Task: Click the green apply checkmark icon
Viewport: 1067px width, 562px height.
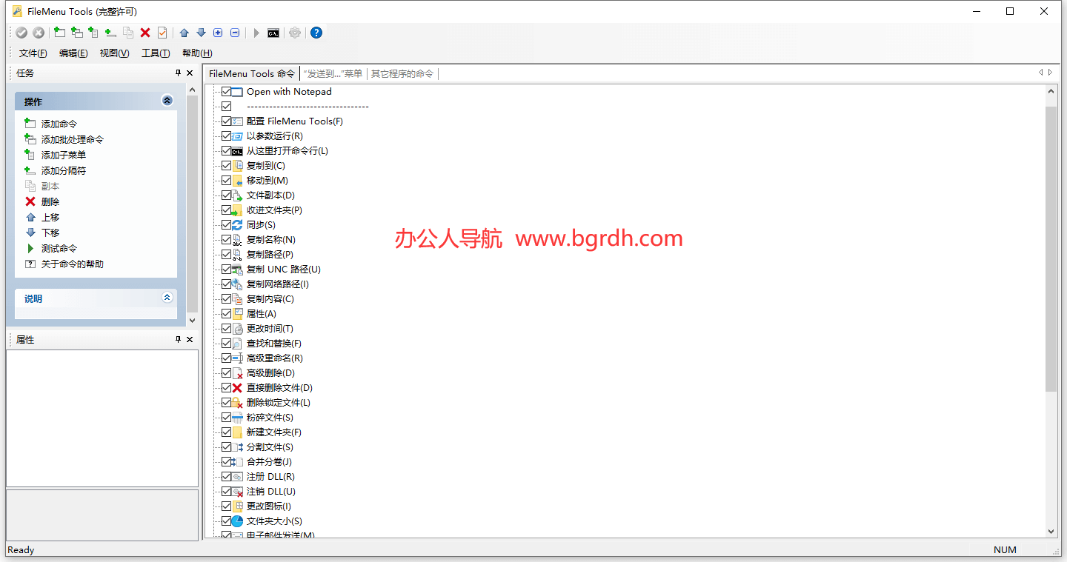Action: coord(21,33)
